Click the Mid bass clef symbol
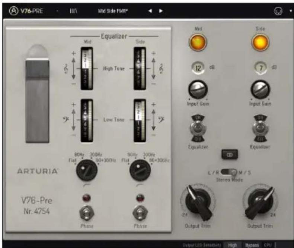Screen dimensions: 294x248 [x=66, y=119]
